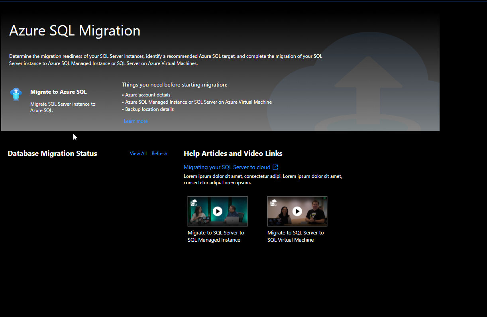
Task: Refresh the Database Migration Status list
Action: 159,153
